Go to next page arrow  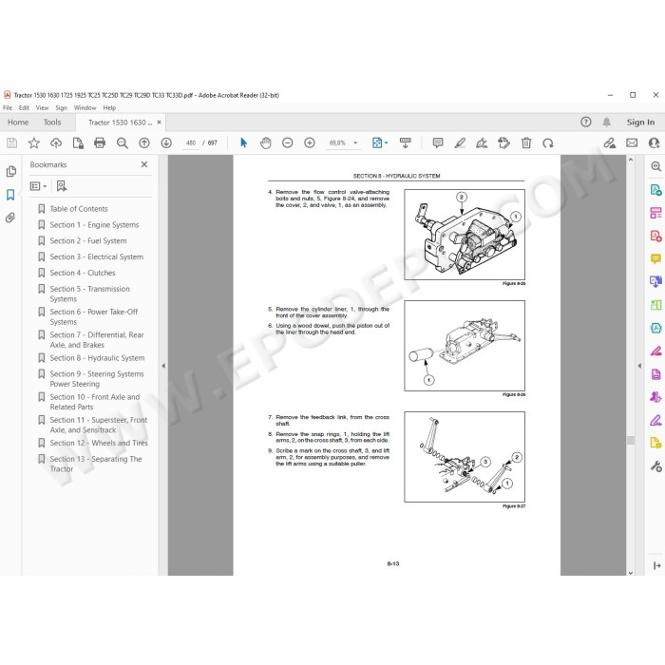(166, 142)
